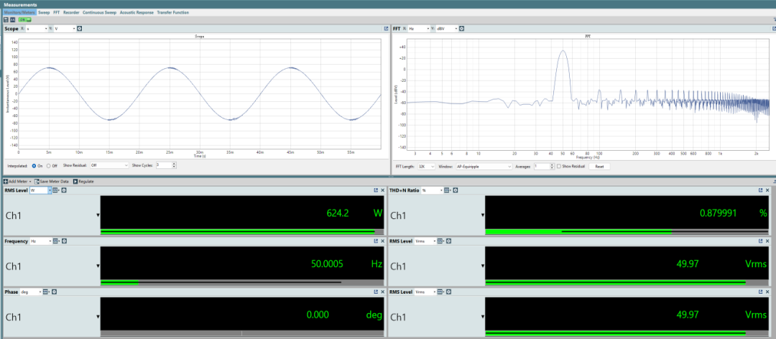Pop out the Frequency meter
The image size is (776, 339).
(x=376, y=241)
